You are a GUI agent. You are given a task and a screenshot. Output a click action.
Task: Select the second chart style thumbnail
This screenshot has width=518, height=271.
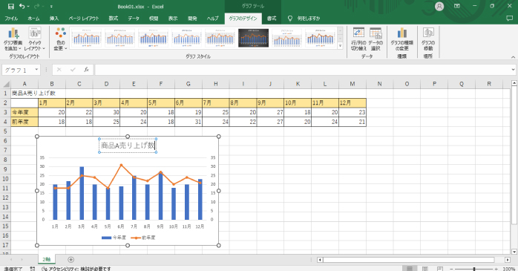(119, 38)
